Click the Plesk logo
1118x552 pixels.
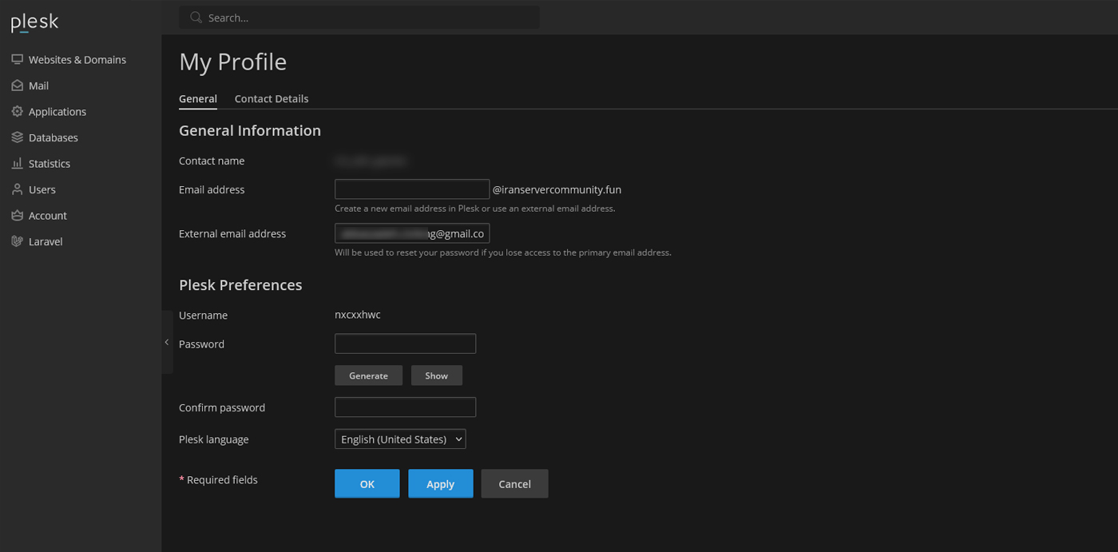point(34,22)
